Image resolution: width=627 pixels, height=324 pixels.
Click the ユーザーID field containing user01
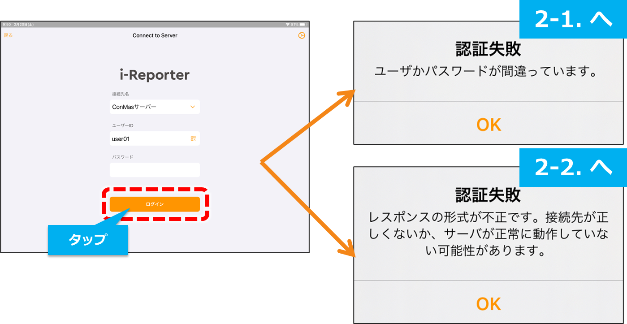point(148,138)
